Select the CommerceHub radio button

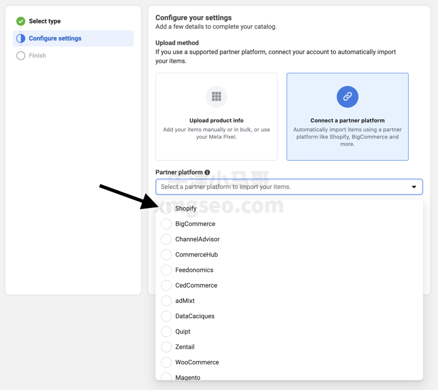[x=166, y=254]
